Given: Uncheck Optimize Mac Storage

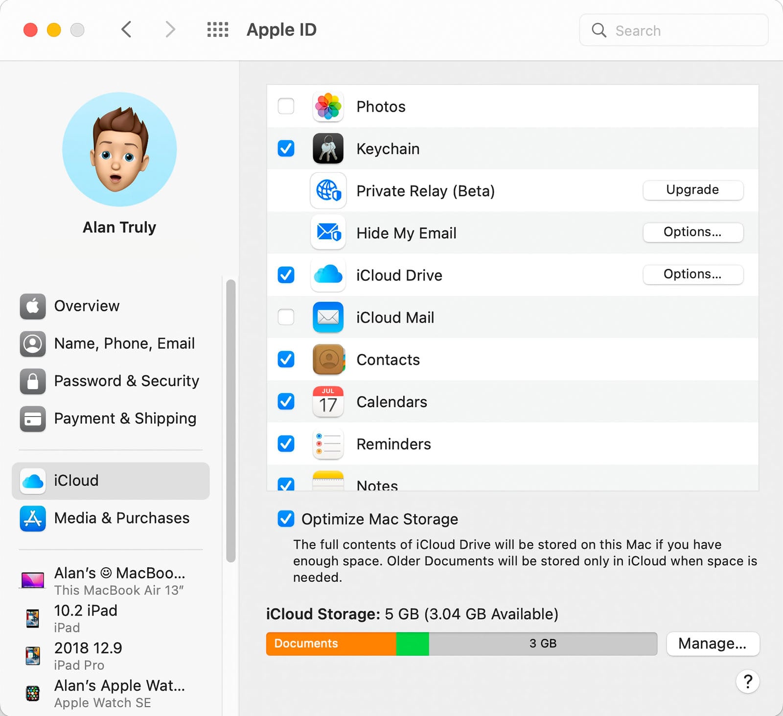Looking at the screenshot, I should pyautogui.click(x=286, y=519).
